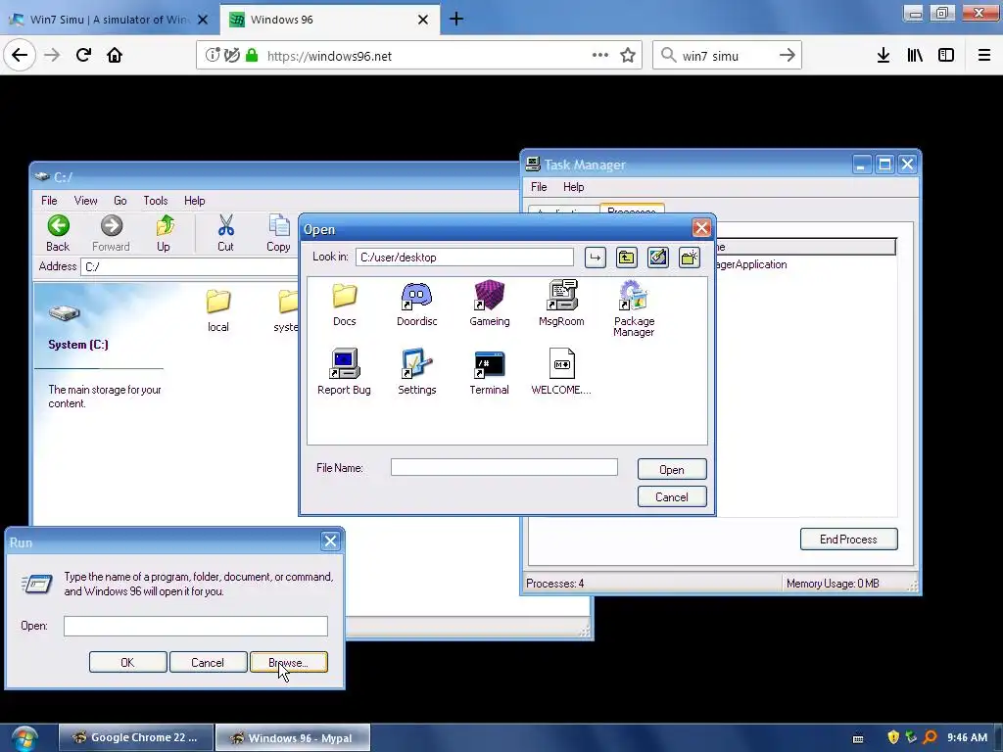Open File menu in C:/ explorer

(49, 201)
